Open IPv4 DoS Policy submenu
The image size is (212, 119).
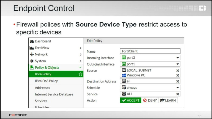click(x=56, y=81)
